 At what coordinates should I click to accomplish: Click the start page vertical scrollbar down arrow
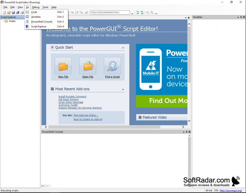189,121
